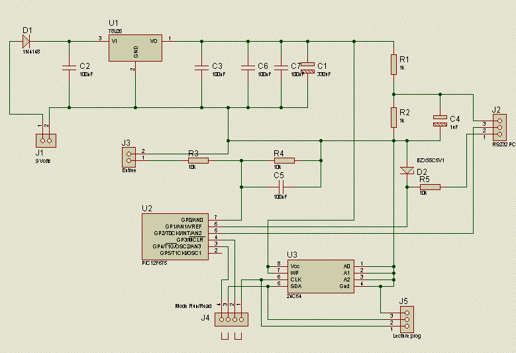
Task: Select the D1 diode symbol
Action: point(26,42)
